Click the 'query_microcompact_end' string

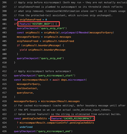click(54, 131)
